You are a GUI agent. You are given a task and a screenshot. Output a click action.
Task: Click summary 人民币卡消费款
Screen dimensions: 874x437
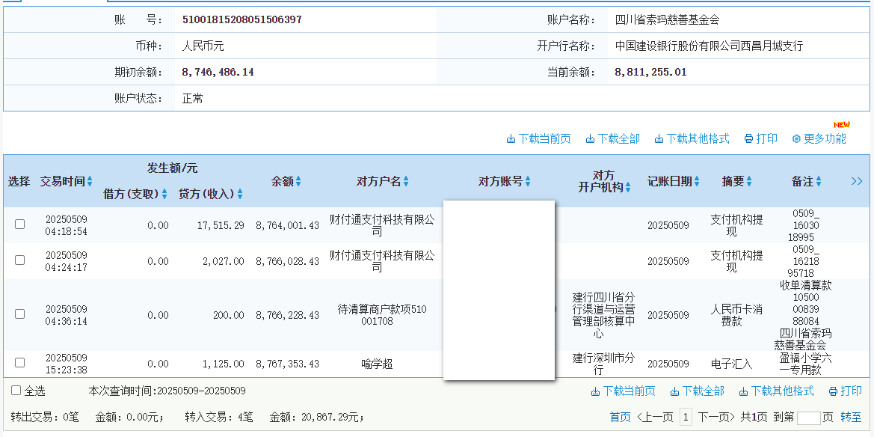pos(736,315)
